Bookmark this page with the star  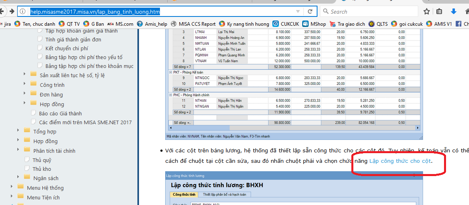427,12
